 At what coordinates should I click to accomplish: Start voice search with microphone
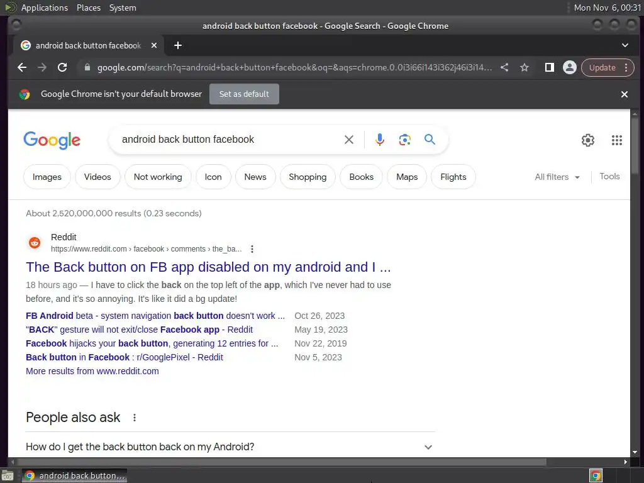[x=379, y=140]
